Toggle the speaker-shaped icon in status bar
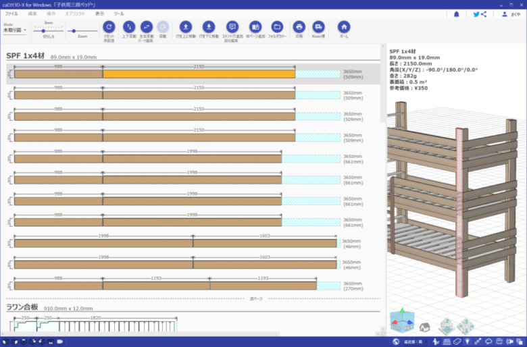527x347 pixels. point(510,342)
